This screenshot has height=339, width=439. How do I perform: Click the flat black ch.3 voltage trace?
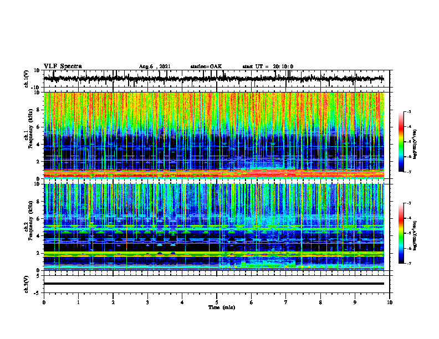pyautogui.click(x=213, y=284)
